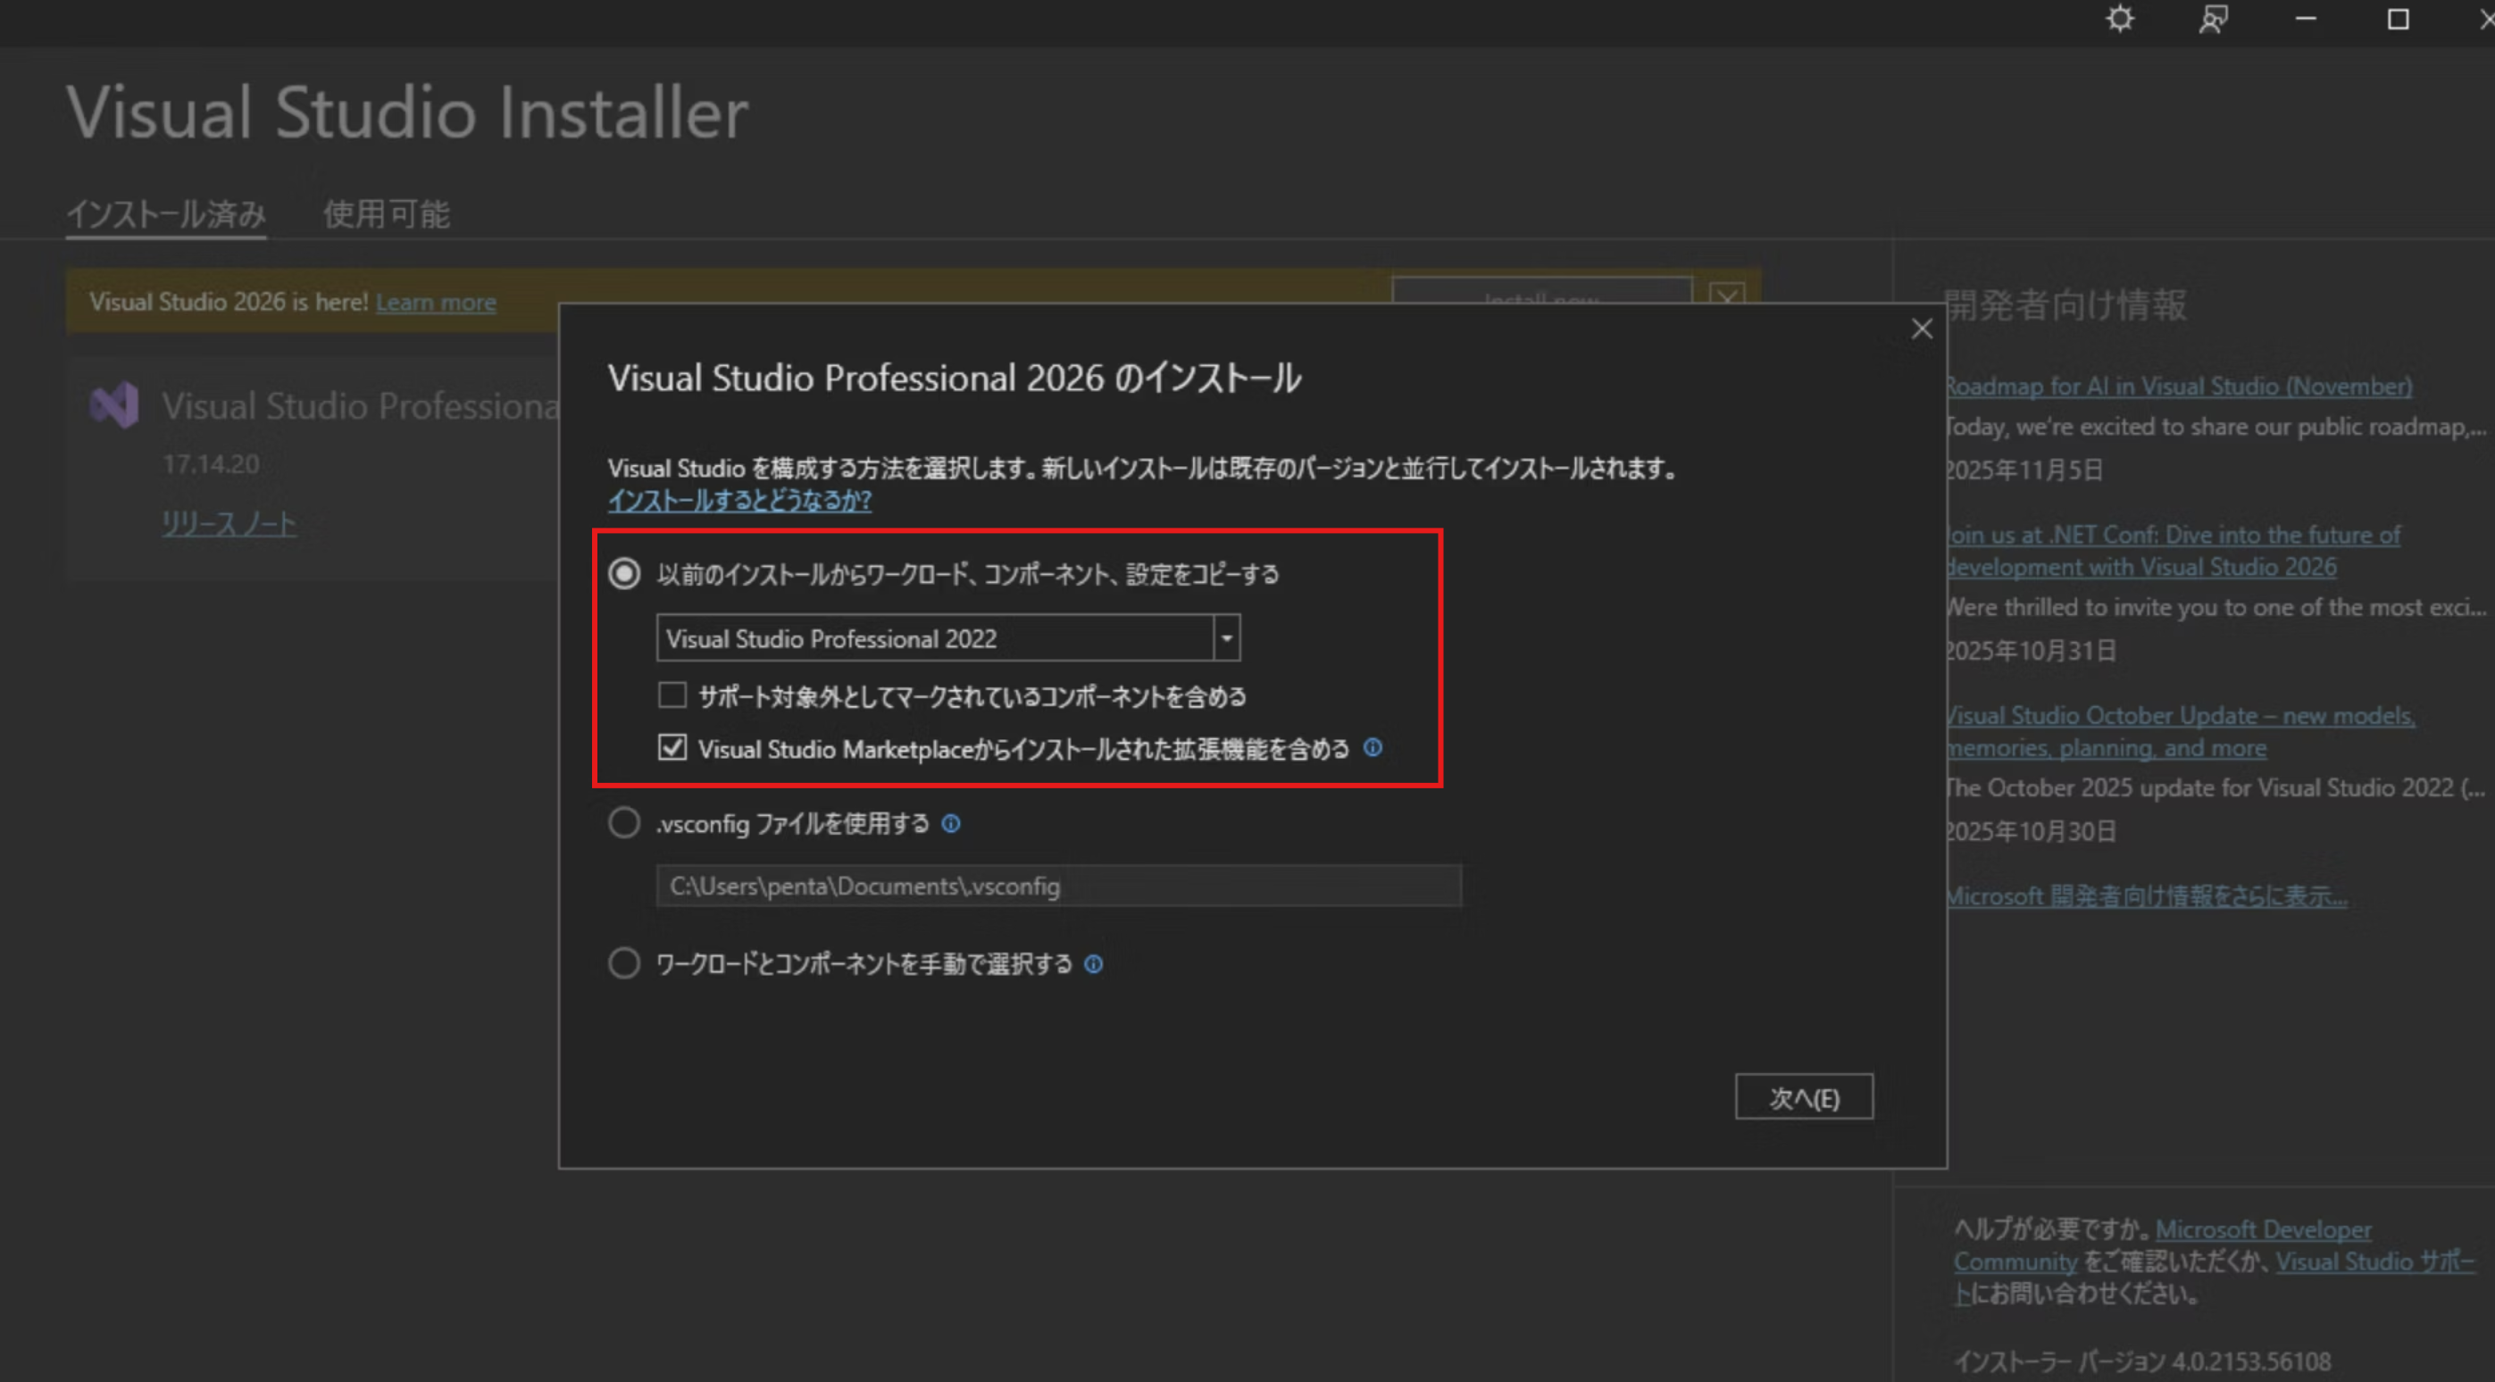
Task: Click info icon beside Marketplace extensions option
Action: [x=1373, y=747]
